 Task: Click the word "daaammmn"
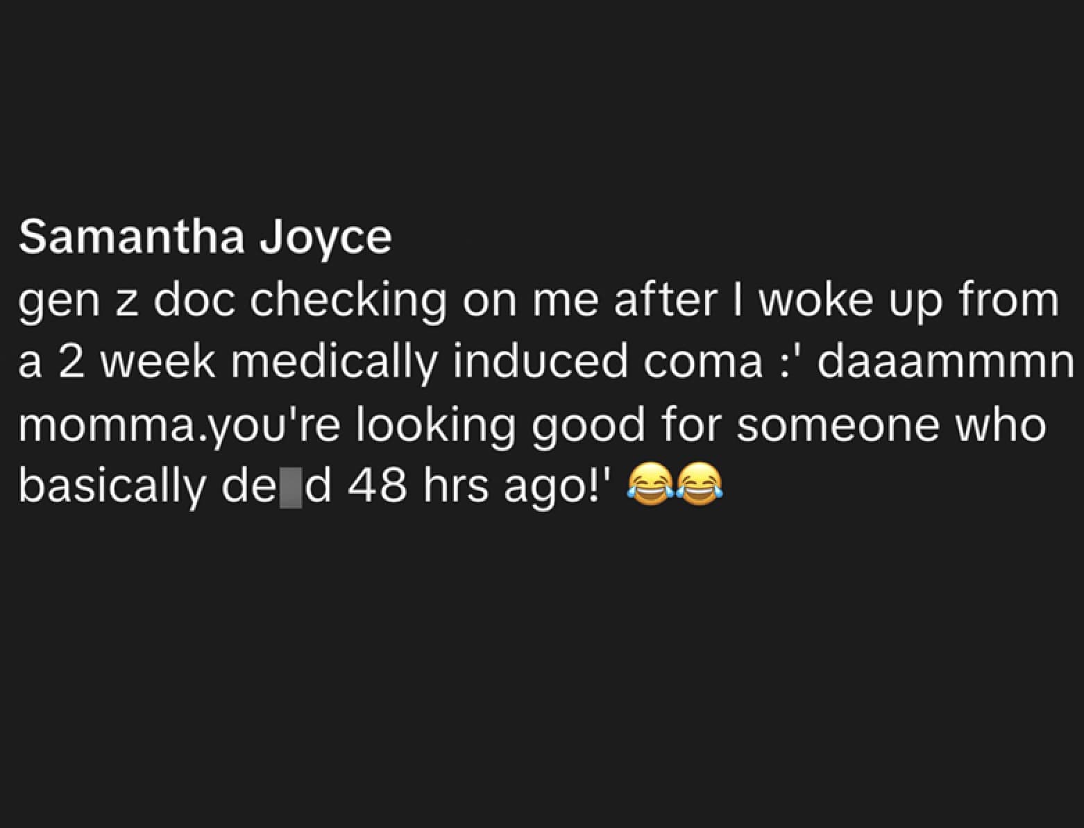[x=945, y=362]
